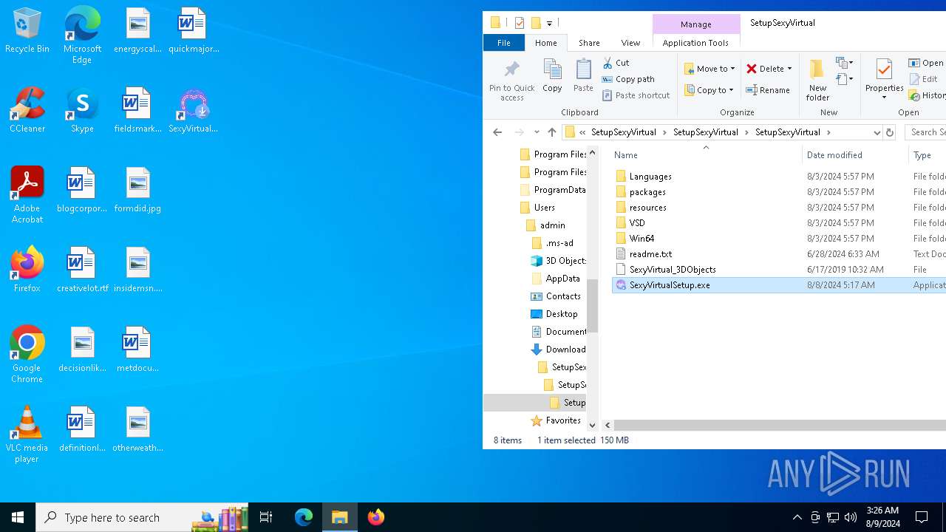Click Quick Access Toolbar properties checkmark icon
This screenshot has height=532, width=946.
[520, 23]
